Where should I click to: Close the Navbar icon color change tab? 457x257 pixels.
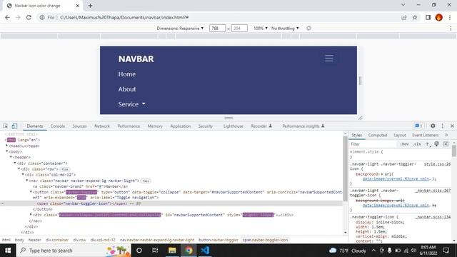(x=78, y=6)
